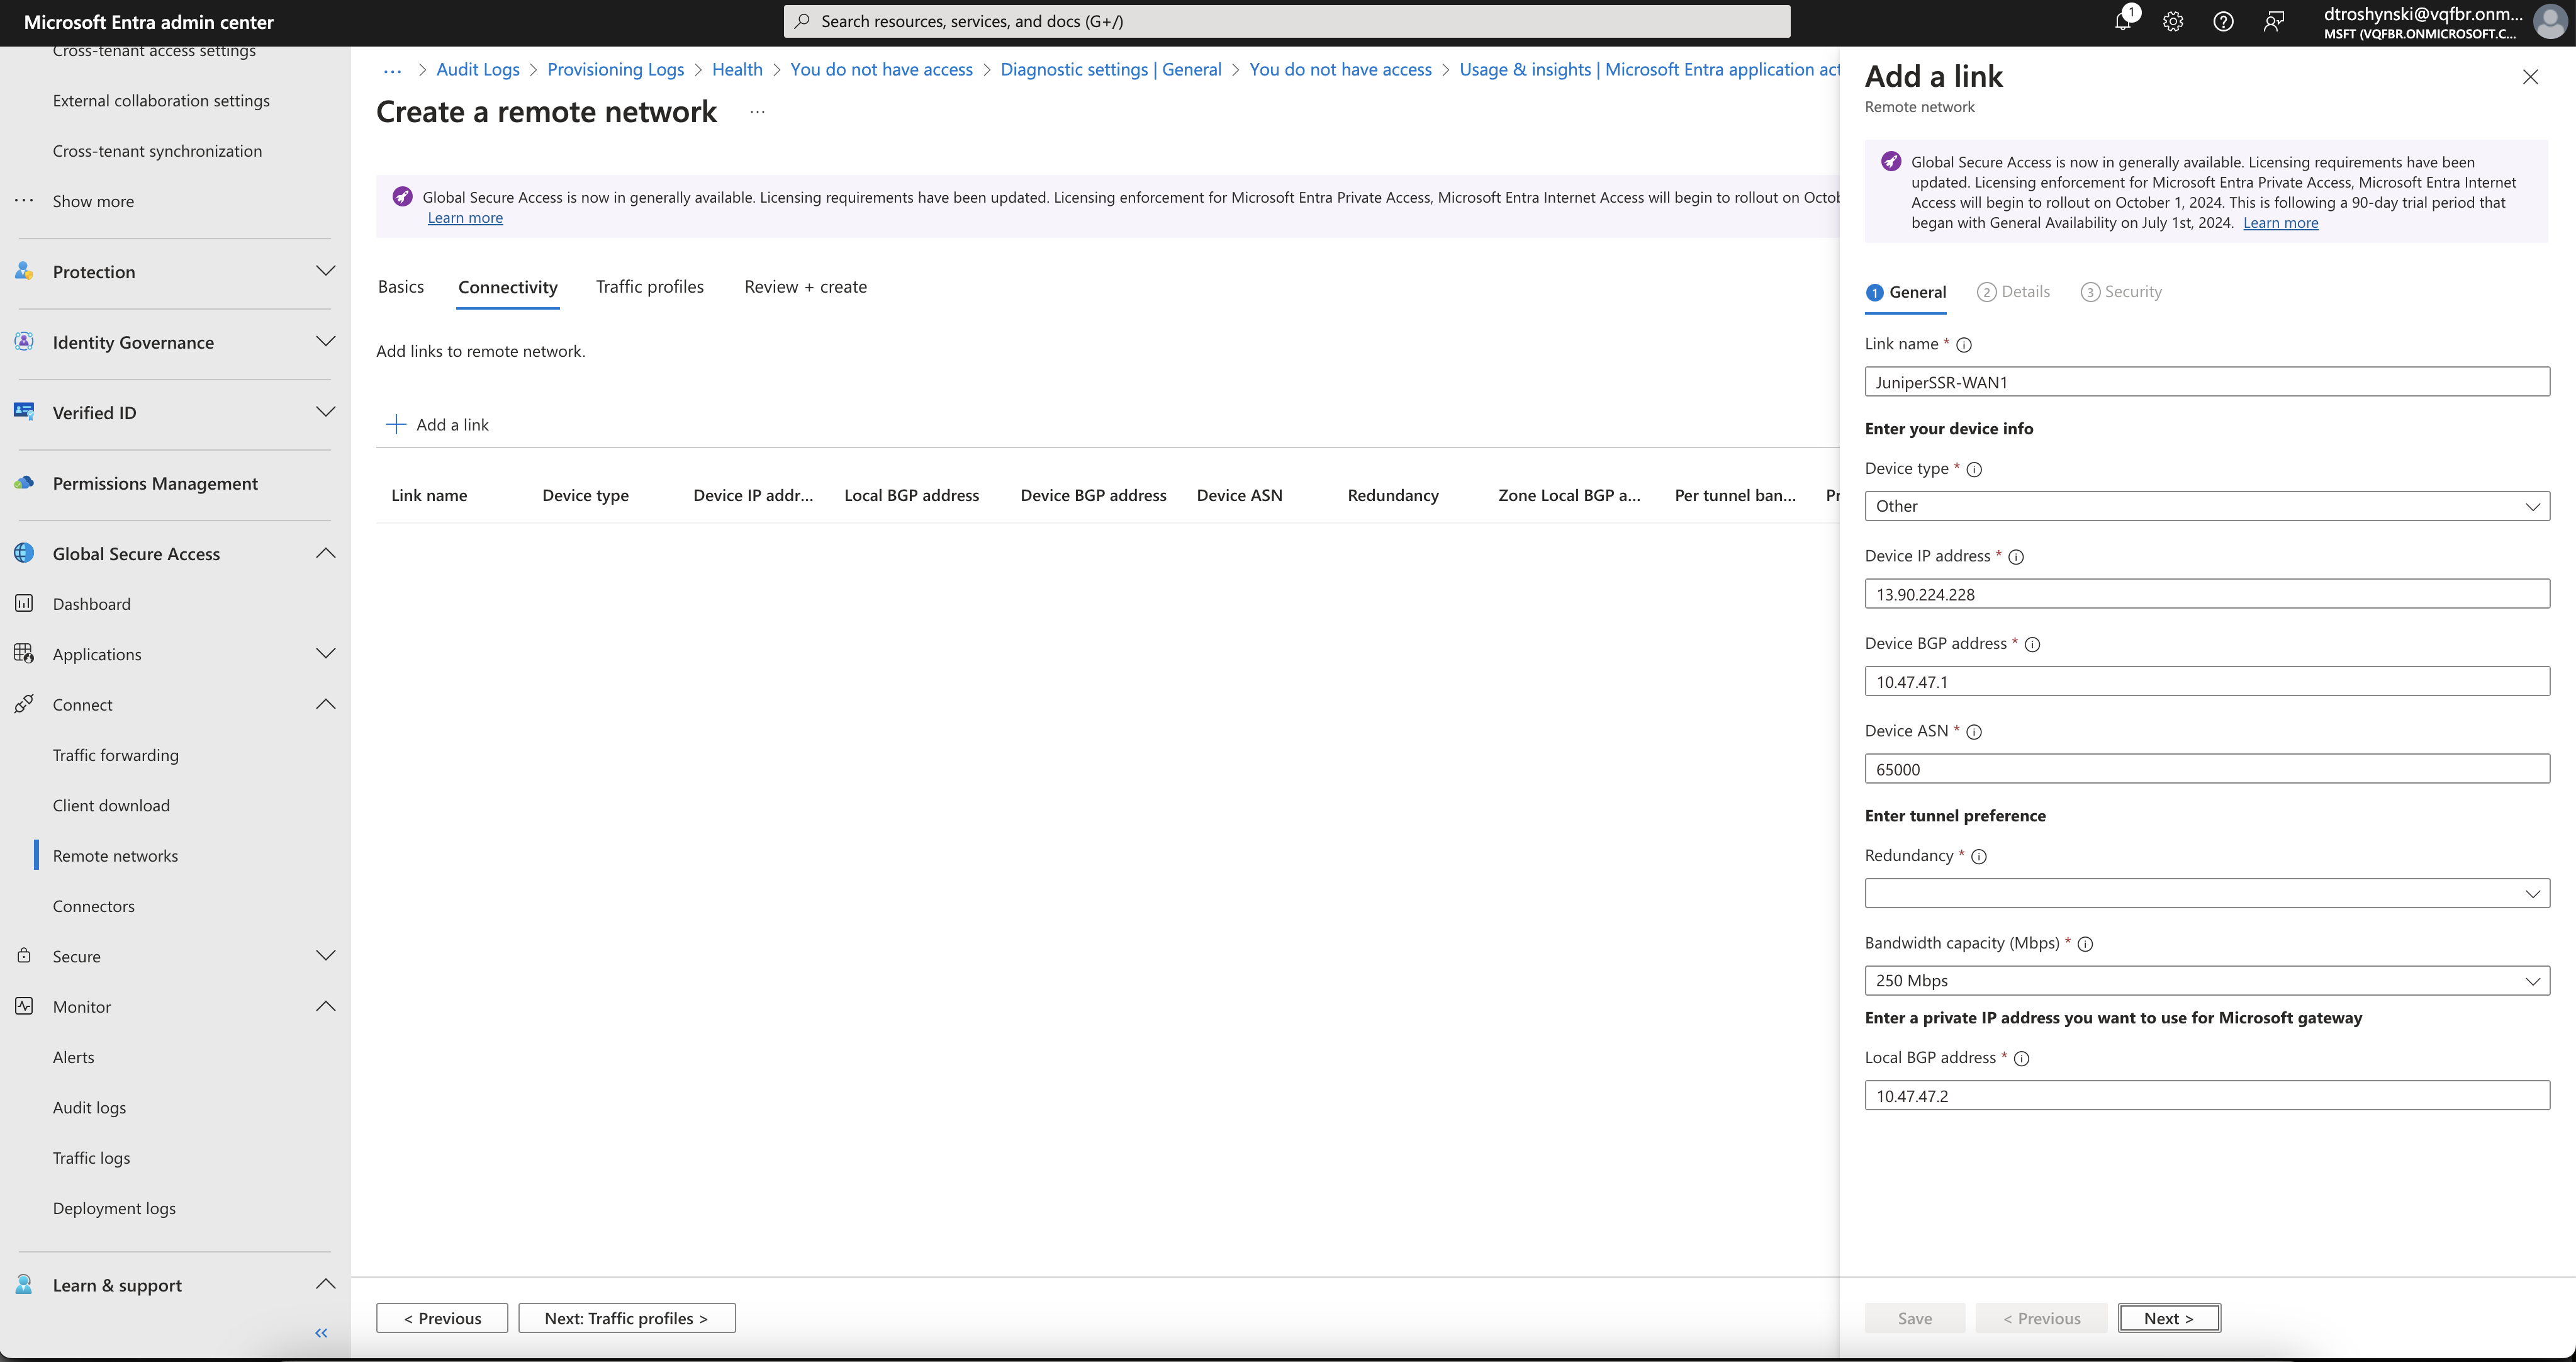Click info icon beside Local BGP address
Screen dimensions: 2576x1362
click(x=2021, y=1059)
